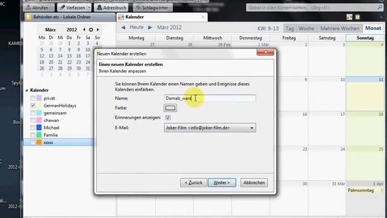Go to previous month in mini calendar
Viewport: 387px width, 218px height.
point(84,30)
